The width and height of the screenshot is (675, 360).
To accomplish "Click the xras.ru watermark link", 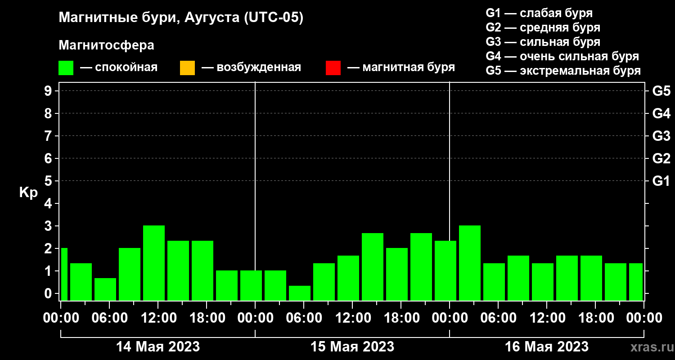I will [x=650, y=347].
